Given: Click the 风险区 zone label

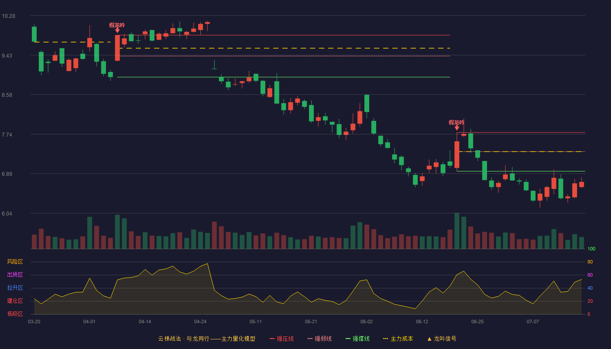Looking at the screenshot, I should [x=15, y=262].
